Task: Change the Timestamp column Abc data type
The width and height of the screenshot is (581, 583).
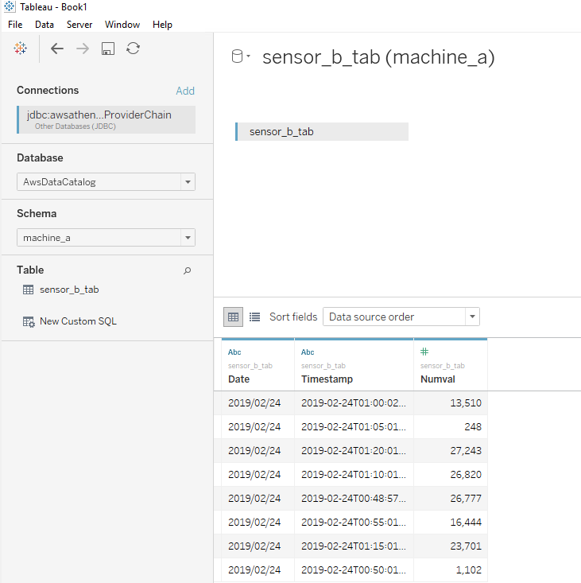Action: [x=308, y=352]
